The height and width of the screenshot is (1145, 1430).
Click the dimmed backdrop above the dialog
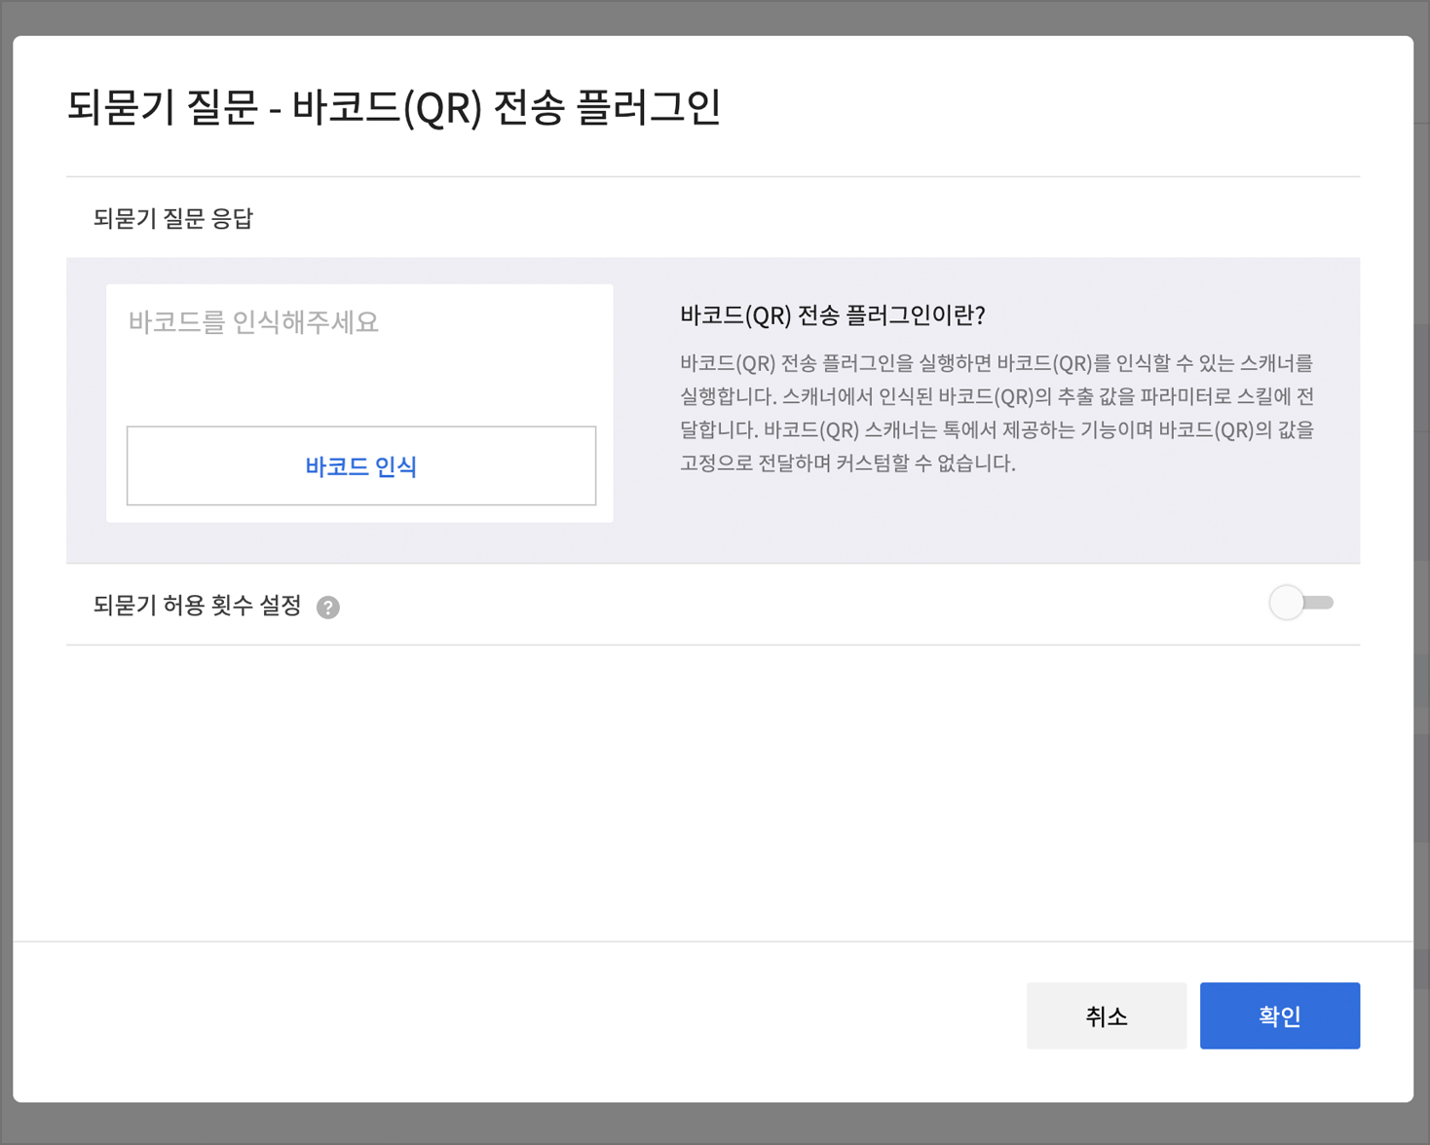click(x=715, y=17)
